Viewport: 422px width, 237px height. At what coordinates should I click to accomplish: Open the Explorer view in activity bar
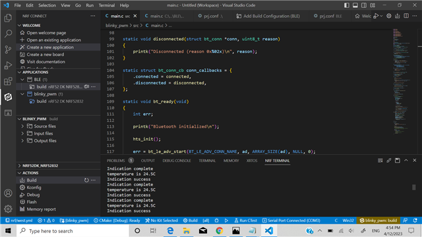click(x=8, y=18)
